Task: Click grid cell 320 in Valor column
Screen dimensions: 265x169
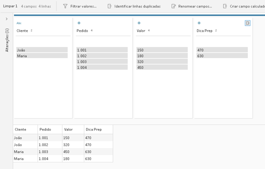Action: click(x=73, y=145)
